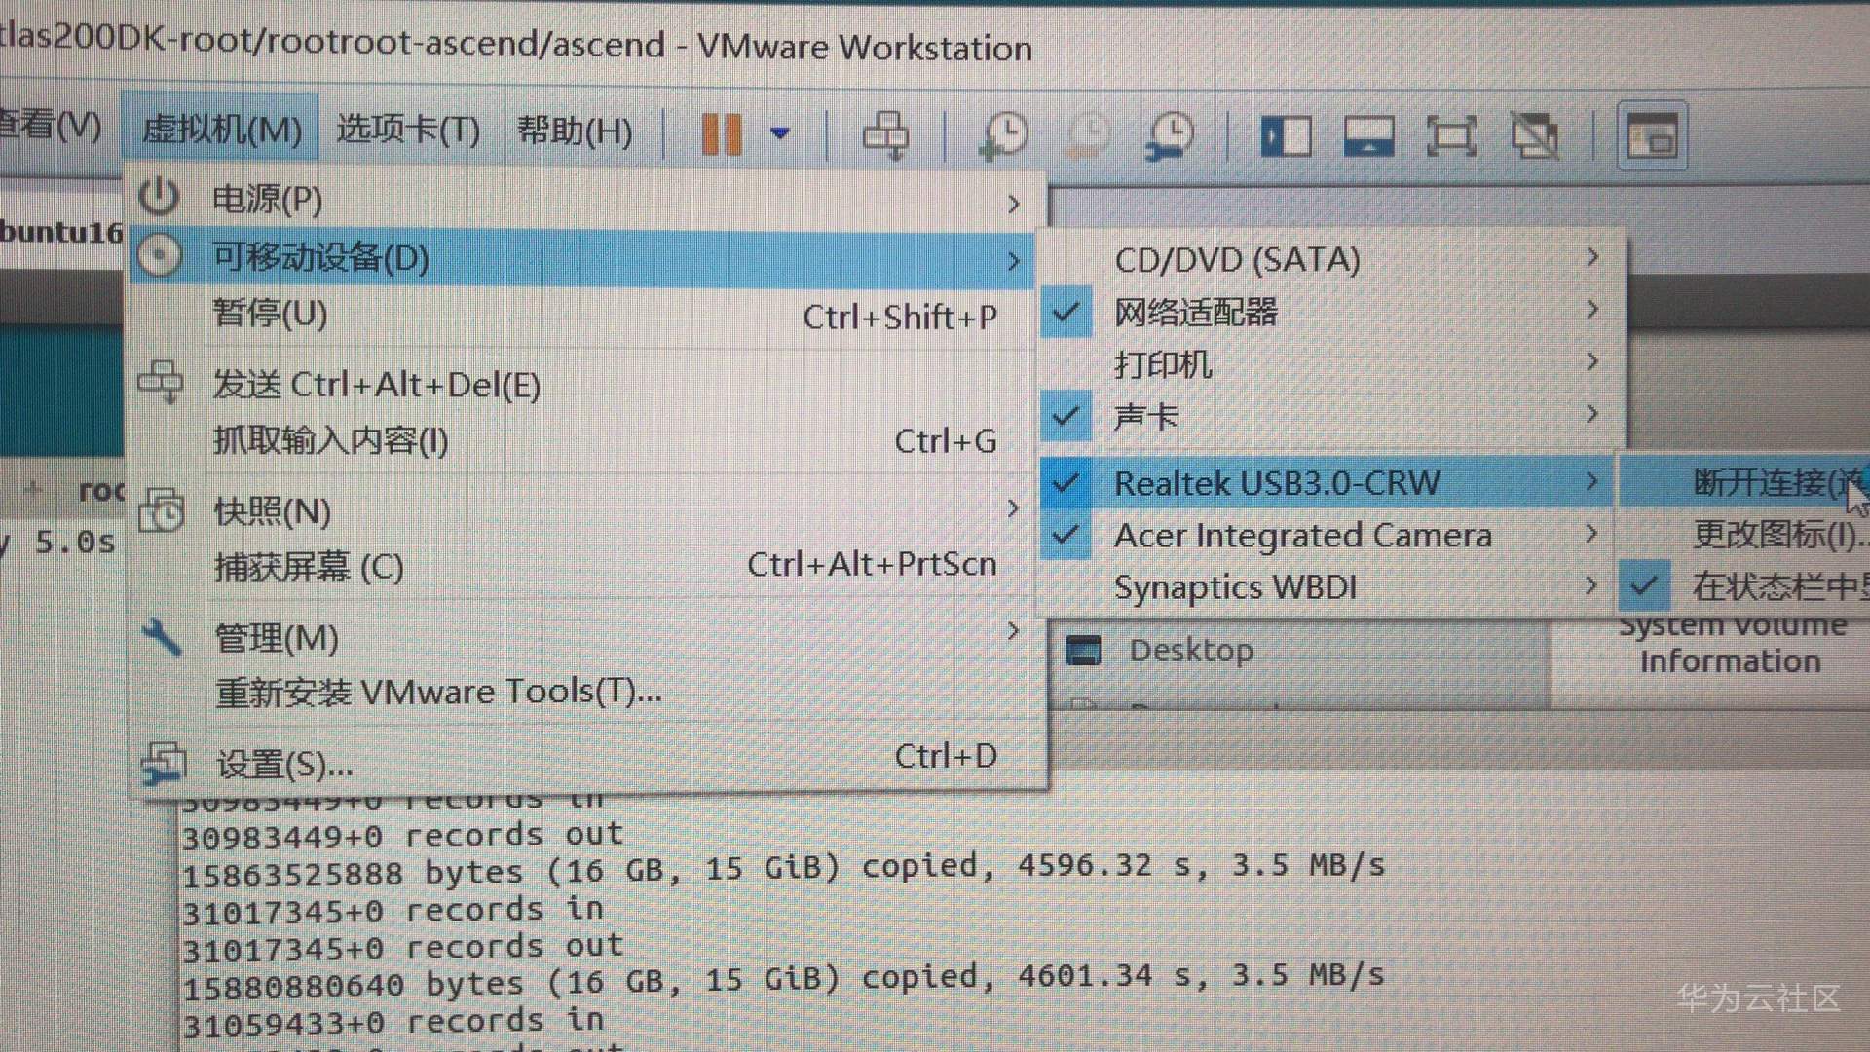The image size is (1870, 1052).
Task: Click the take snapshot toolbar icon
Action: tap(1003, 134)
